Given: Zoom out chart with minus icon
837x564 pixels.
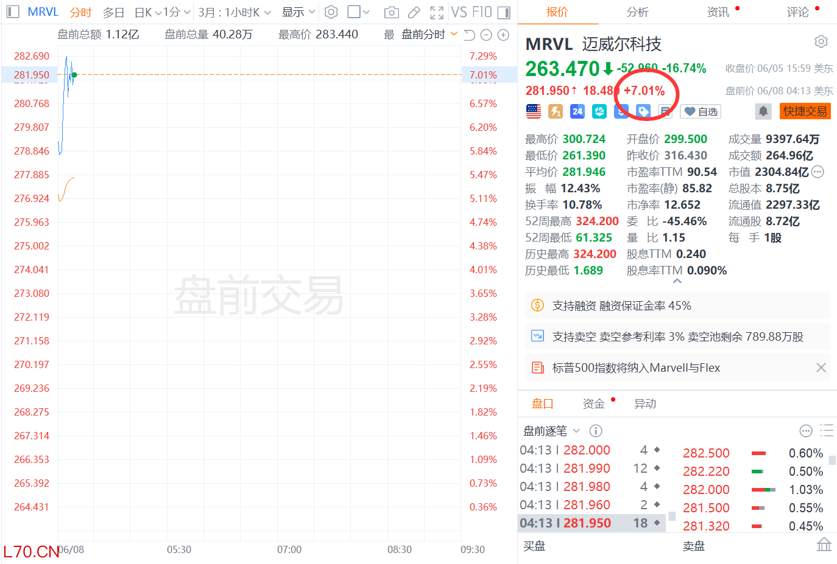Looking at the screenshot, I should tap(486, 35).
